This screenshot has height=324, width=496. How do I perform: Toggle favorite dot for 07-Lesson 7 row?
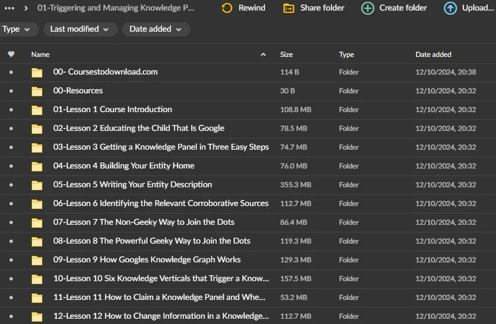(x=11, y=222)
